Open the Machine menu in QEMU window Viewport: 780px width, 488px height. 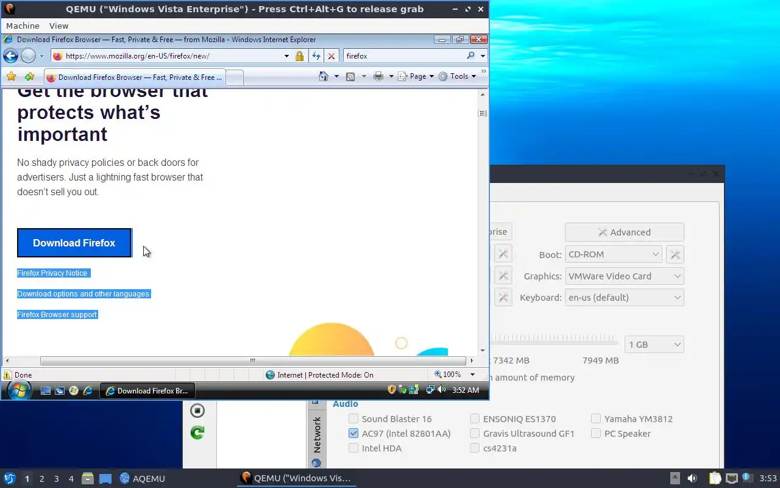(23, 26)
